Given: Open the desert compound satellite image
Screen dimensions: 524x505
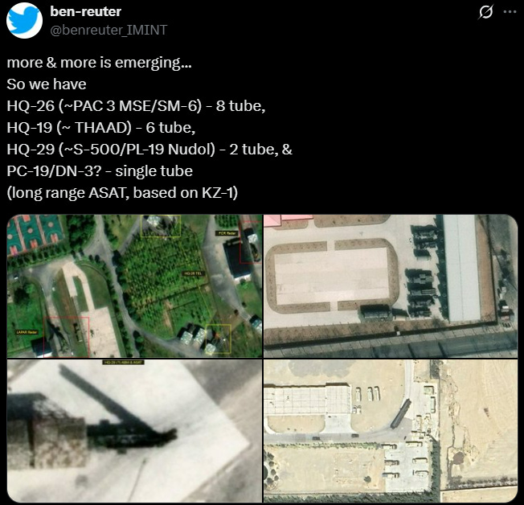Looking at the screenshot, I should (391, 431).
